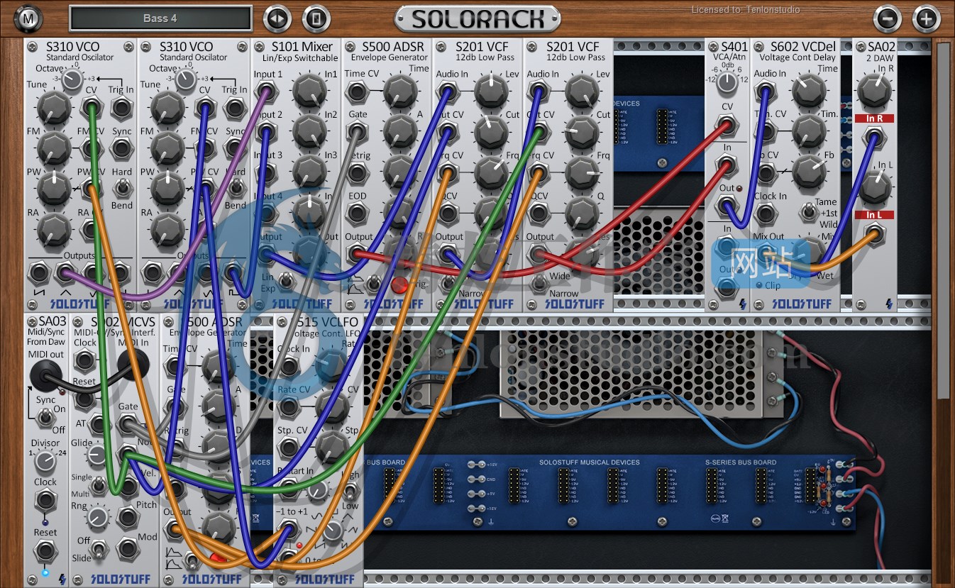The width and height of the screenshot is (955, 588).
Task: Click the Mod jack on MCVS
Action: 127,548
